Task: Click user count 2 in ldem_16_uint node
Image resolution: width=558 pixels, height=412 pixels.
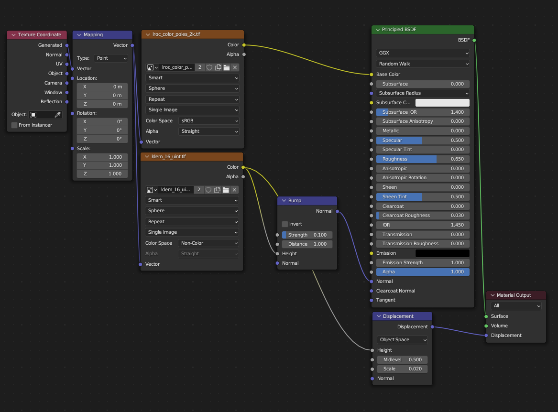Action: (199, 190)
